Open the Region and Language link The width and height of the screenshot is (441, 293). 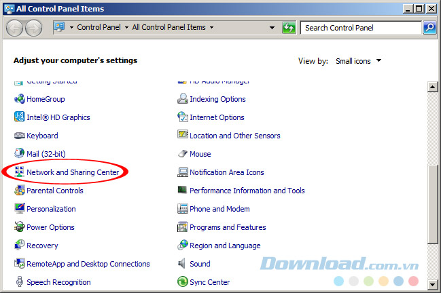coord(225,246)
